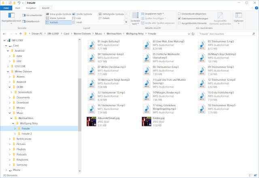Toggle the Vorschaufenster preview pane
Viewport: 259px width, 178px height.
(x=32, y=15)
